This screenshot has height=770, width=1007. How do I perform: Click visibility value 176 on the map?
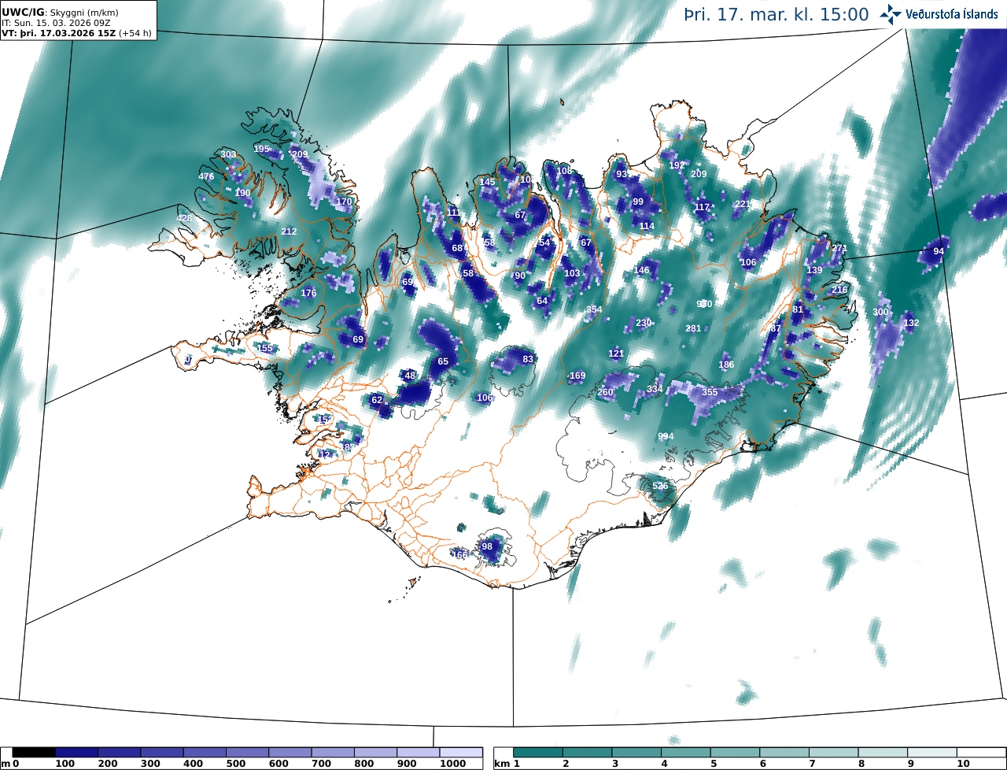pyautogui.click(x=308, y=293)
